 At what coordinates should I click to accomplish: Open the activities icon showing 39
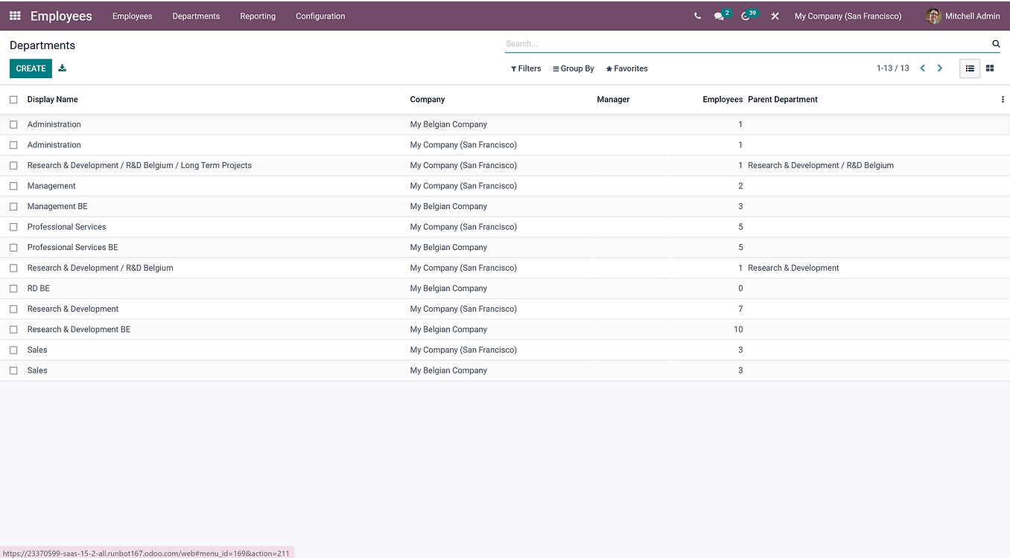[x=746, y=16]
